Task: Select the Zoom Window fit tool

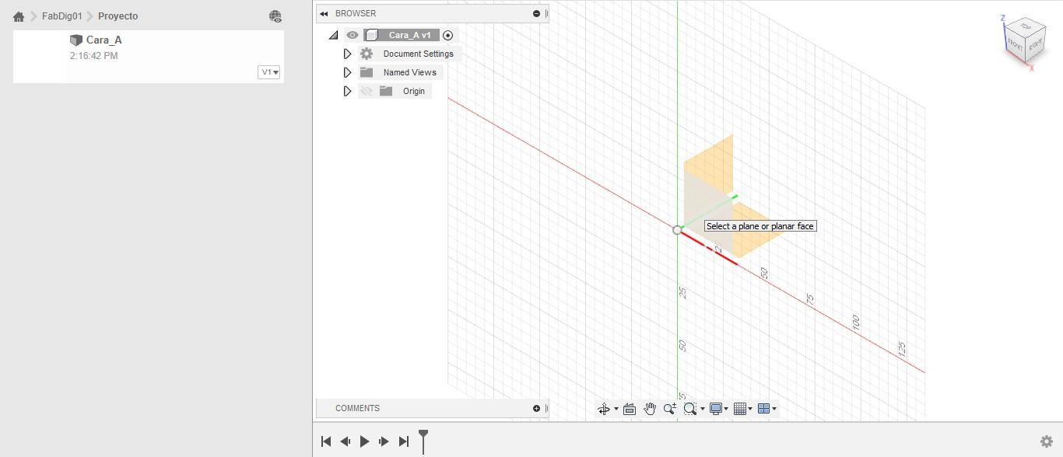Action: [690, 409]
